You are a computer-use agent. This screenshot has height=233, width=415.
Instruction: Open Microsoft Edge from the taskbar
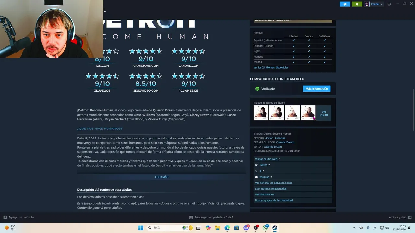pyautogui.click(x=227, y=228)
